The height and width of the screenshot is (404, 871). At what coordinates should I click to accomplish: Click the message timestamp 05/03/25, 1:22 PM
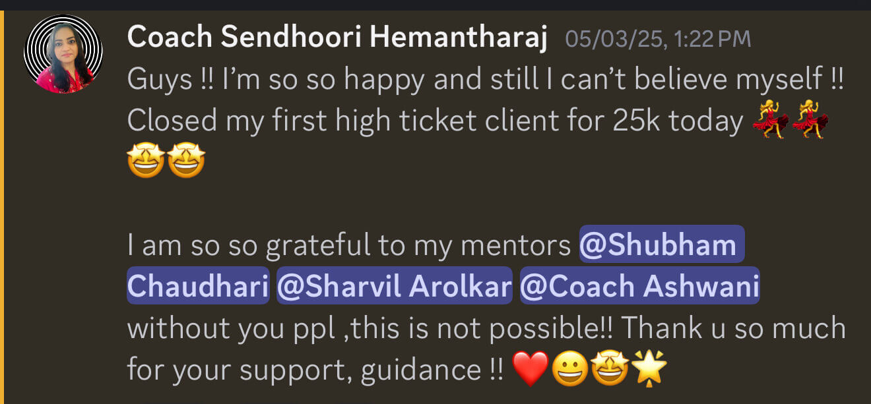pyautogui.click(x=658, y=39)
